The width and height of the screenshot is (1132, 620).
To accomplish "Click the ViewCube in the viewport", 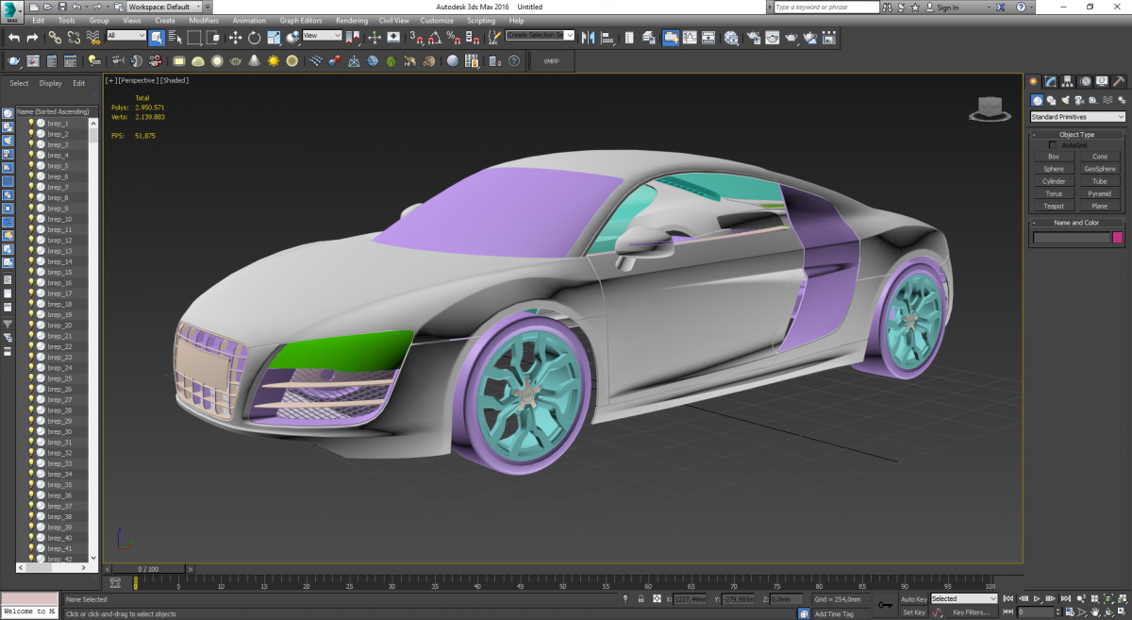I will point(989,109).
